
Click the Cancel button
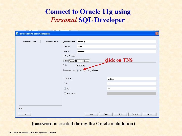coord(150,114)
